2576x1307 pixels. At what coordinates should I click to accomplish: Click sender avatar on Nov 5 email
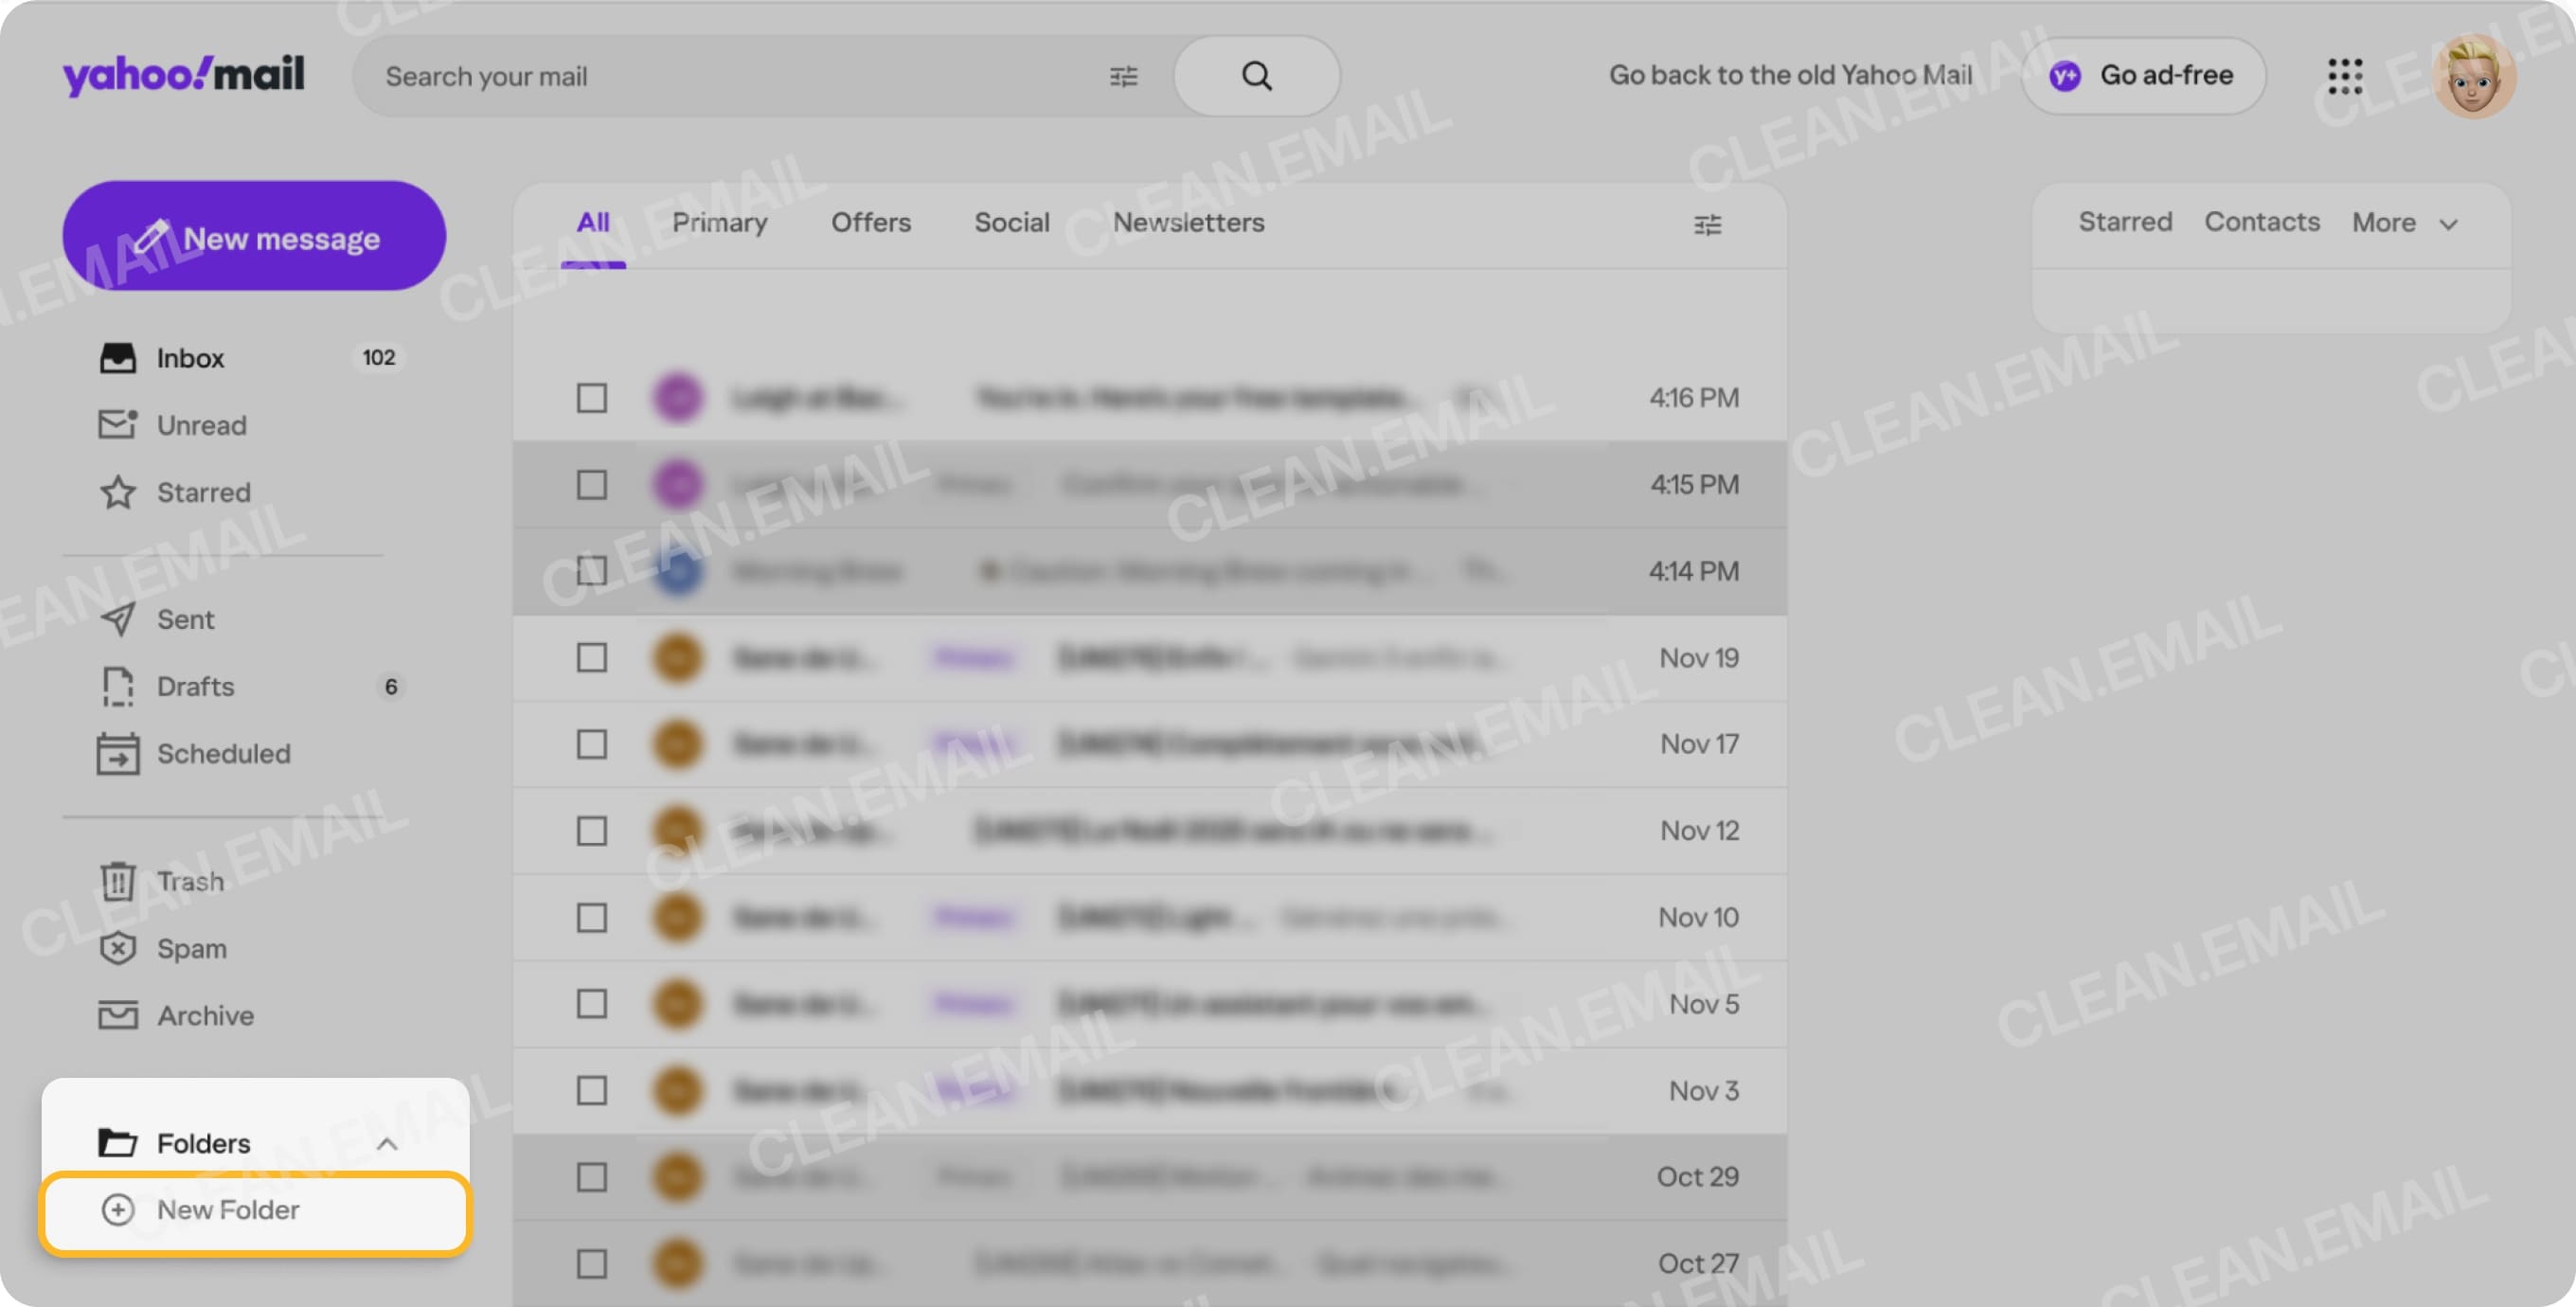click(x=678, y=1004)
